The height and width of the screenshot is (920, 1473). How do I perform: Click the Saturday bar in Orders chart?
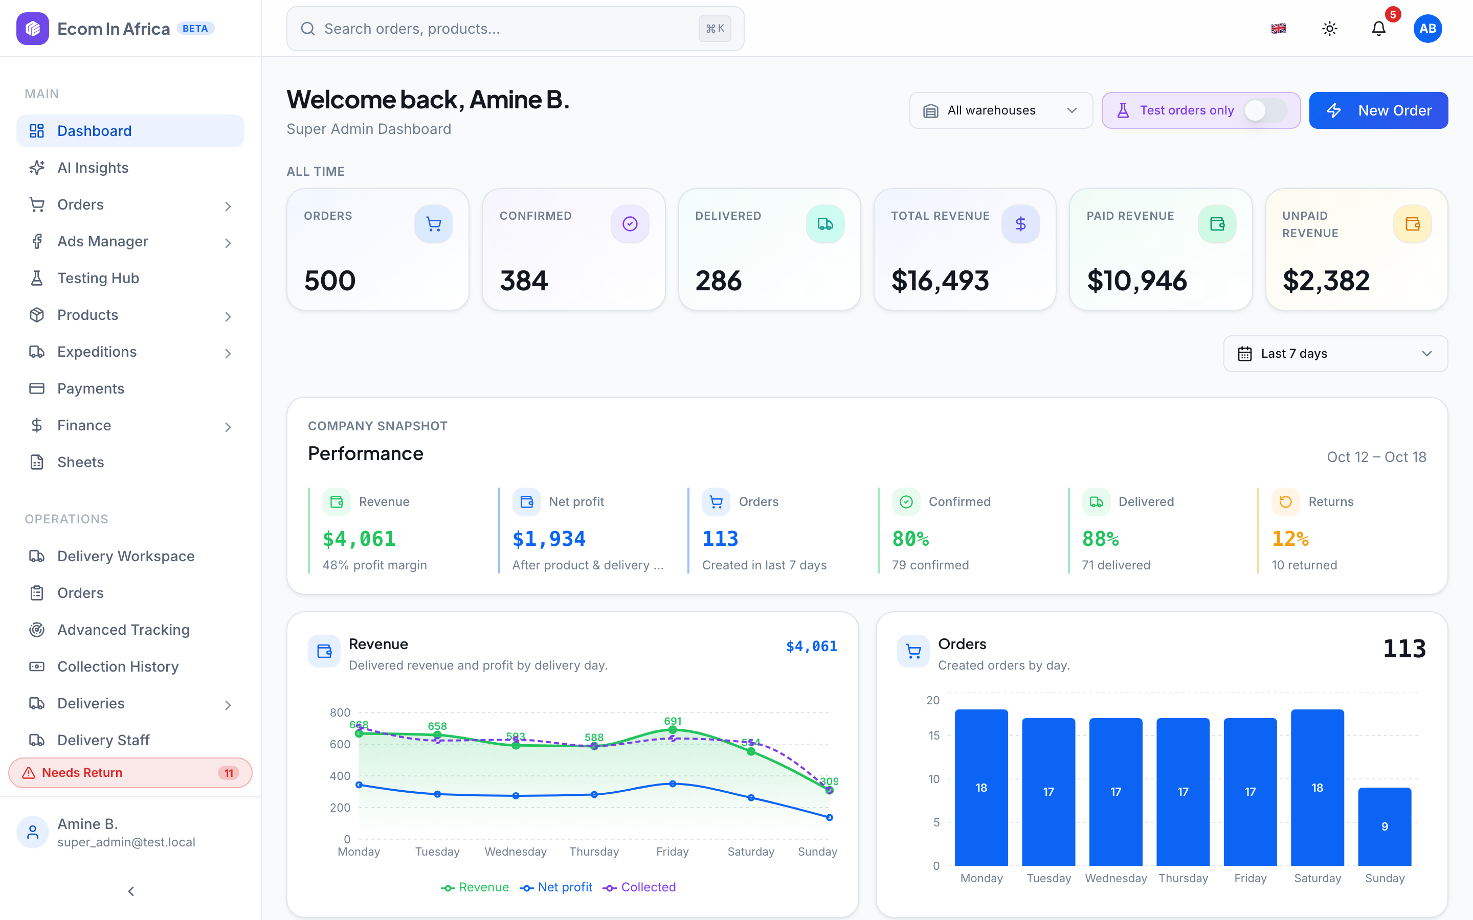(x=1317, y=787)
